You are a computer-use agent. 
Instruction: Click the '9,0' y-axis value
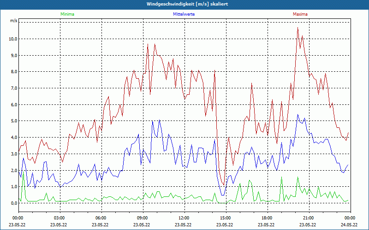click(14, 55)
